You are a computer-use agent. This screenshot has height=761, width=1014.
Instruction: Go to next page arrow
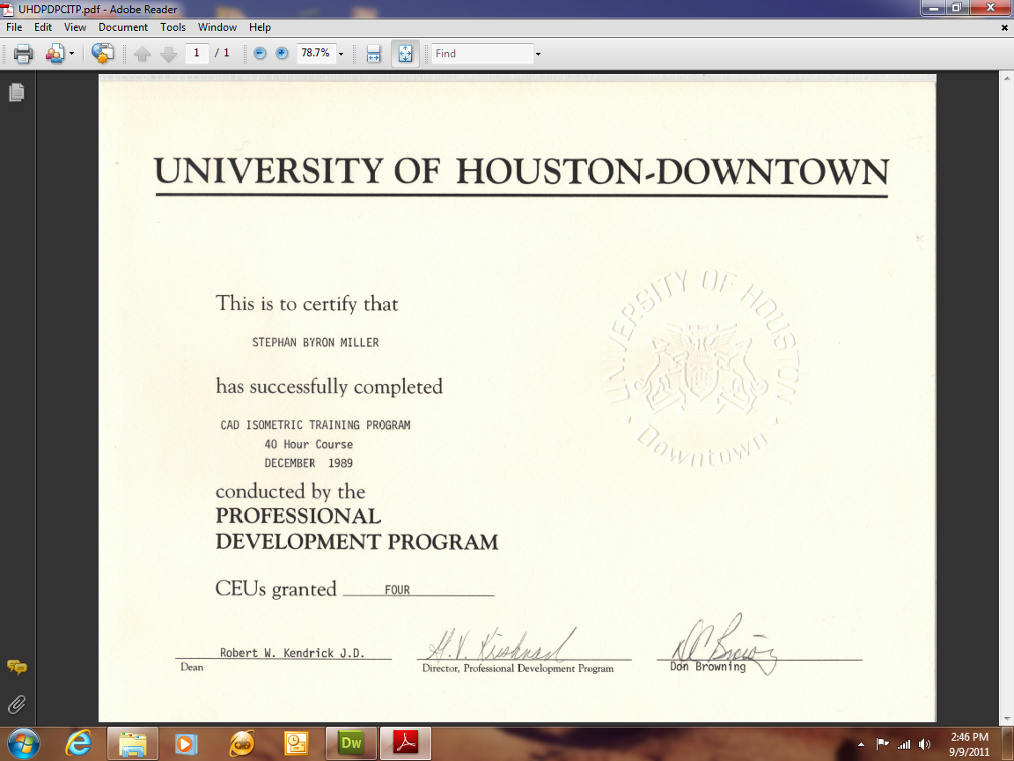click(168, 54)
